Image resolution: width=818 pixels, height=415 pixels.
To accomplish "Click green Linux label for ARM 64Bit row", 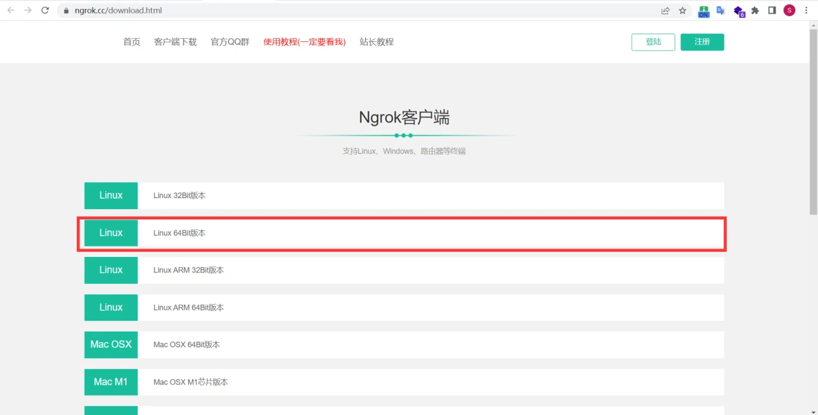I will pos(111,308).
